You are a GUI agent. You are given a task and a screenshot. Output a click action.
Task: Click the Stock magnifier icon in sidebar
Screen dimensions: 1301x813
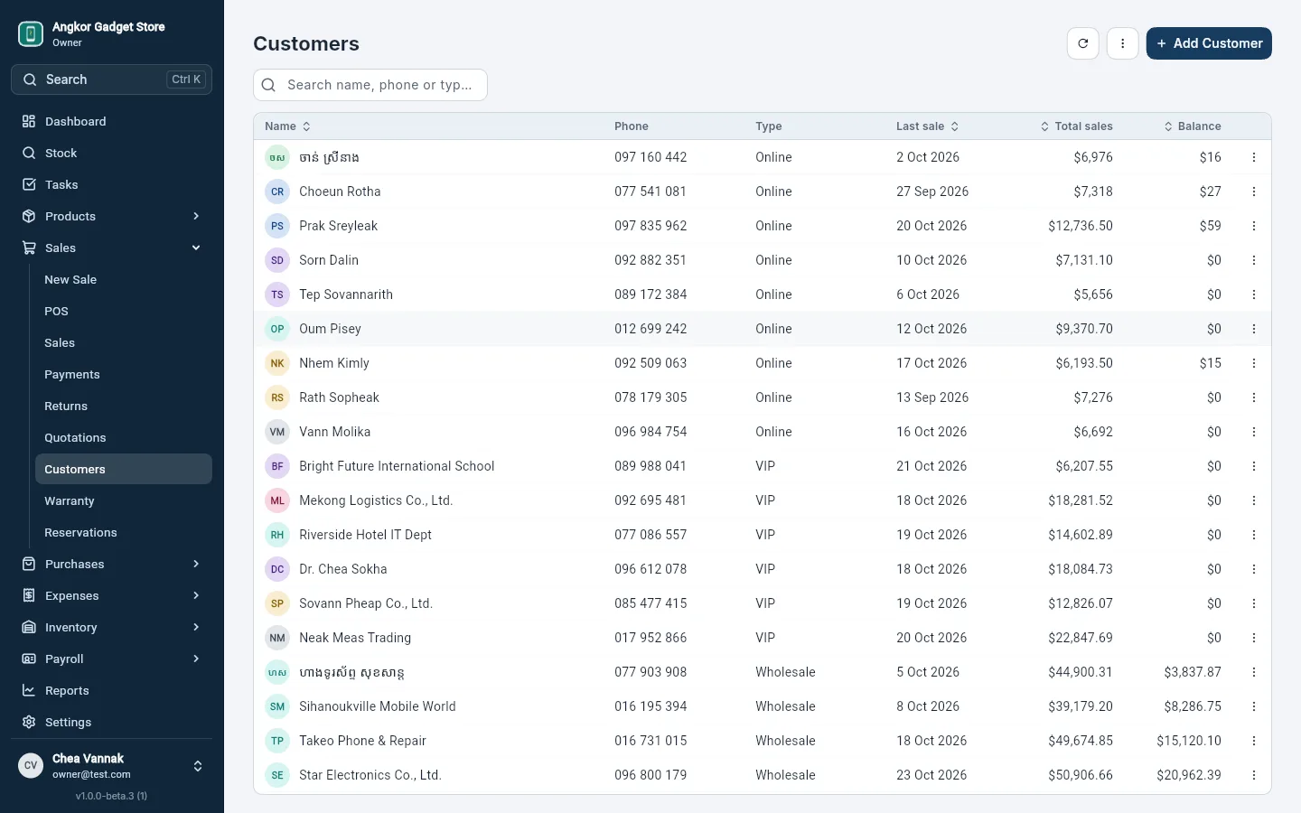(x=29, y=153)
